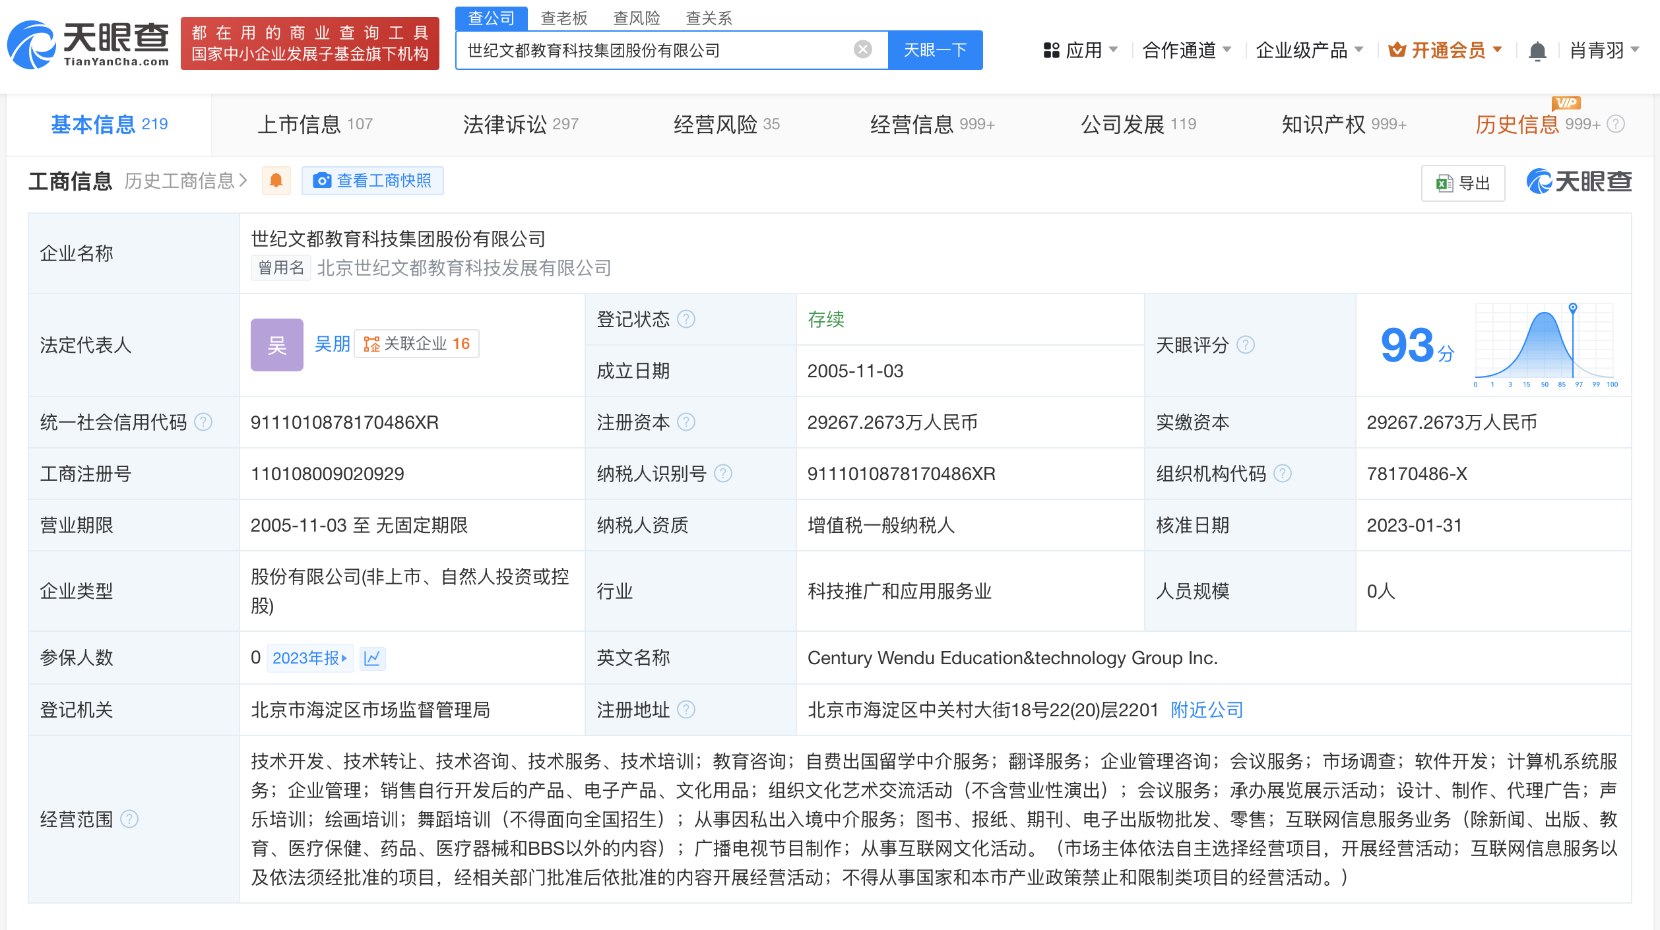Viewport: 1660px width, 930px height.
Task: Click the help icon beside 注册地址
Action: 686,710
